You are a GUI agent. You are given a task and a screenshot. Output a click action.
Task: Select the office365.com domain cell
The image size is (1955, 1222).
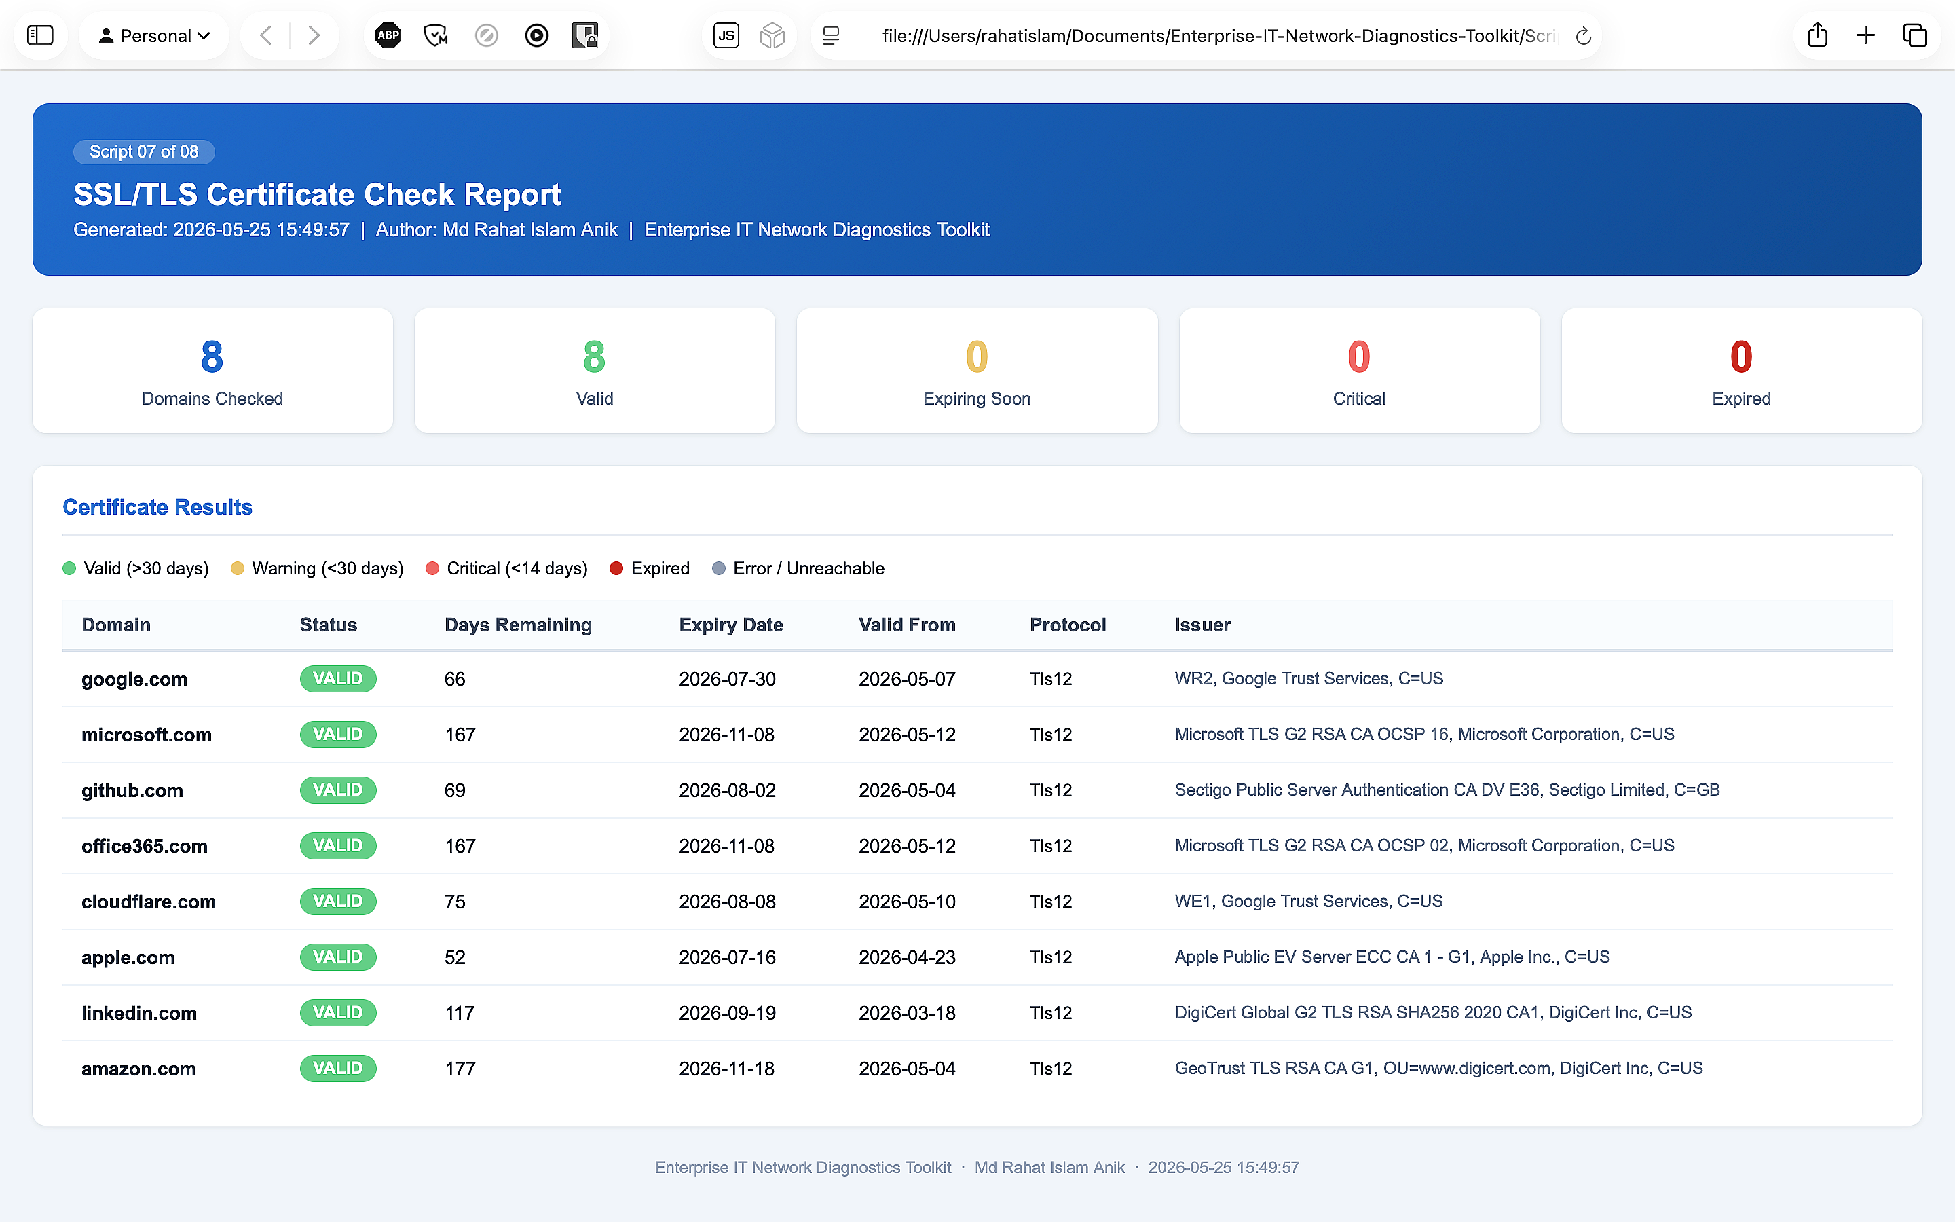point(145,847)
